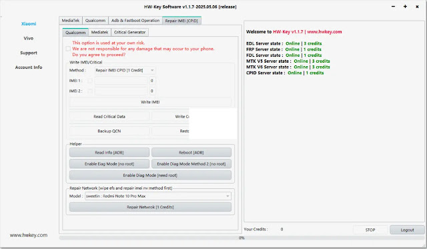Click Read Info [ADB] button
Image resolution: width=427 pixels, height=249 pixels.
(109, 153)
